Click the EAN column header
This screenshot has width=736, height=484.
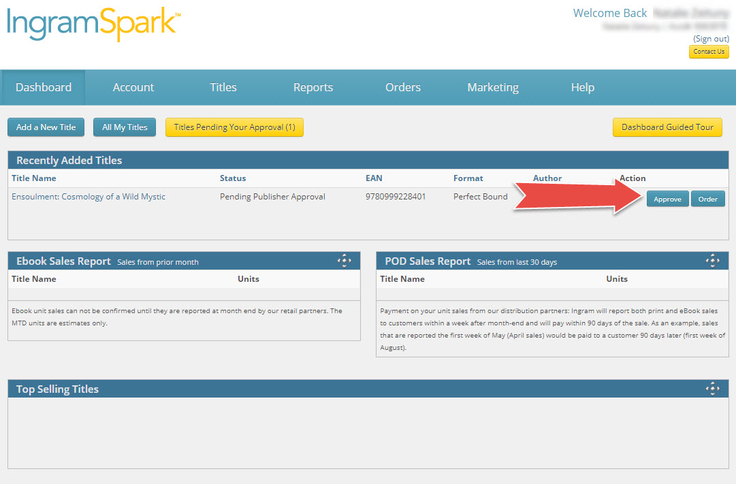(x=374, y=178)
